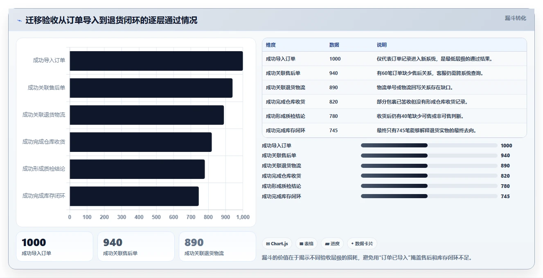Click the 数据 column header

click(x=334, y=45)
